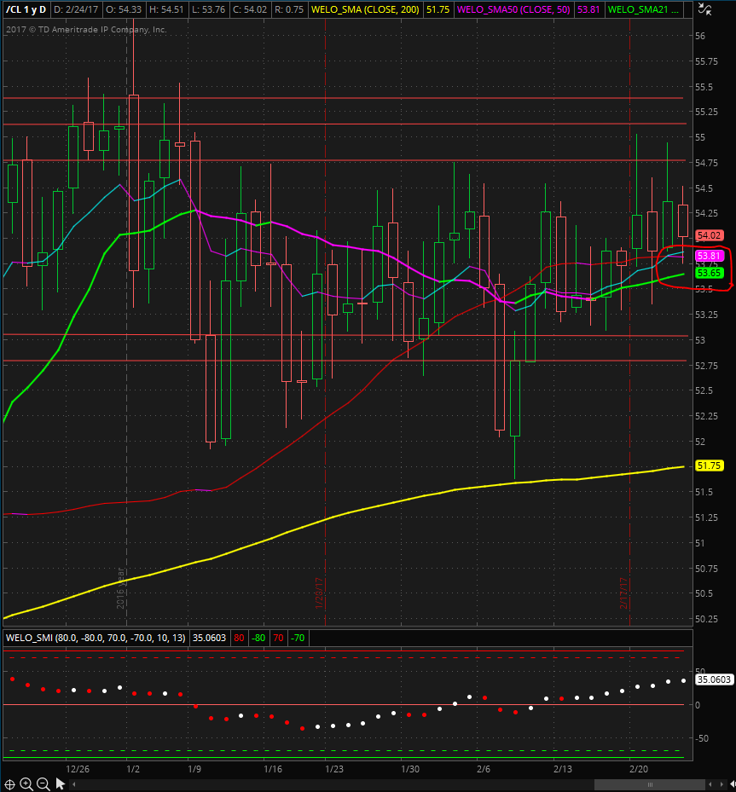
Task: Click the /CL 1 y D symbol label
Action: (x=26, y=9)
